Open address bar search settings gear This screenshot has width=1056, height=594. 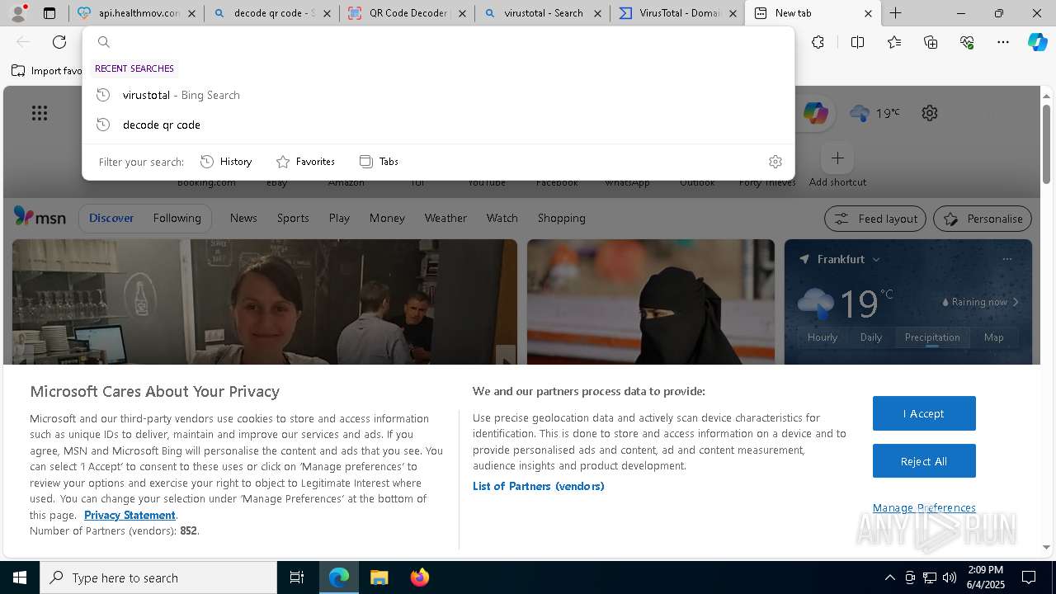click(775, 162)
